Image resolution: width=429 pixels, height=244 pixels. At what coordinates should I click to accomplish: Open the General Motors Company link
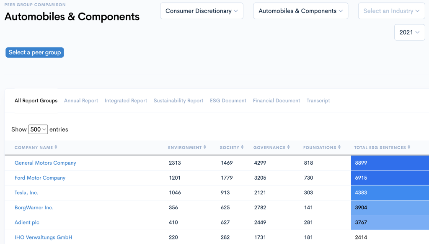pyautogui.click(x=45, y=163)
